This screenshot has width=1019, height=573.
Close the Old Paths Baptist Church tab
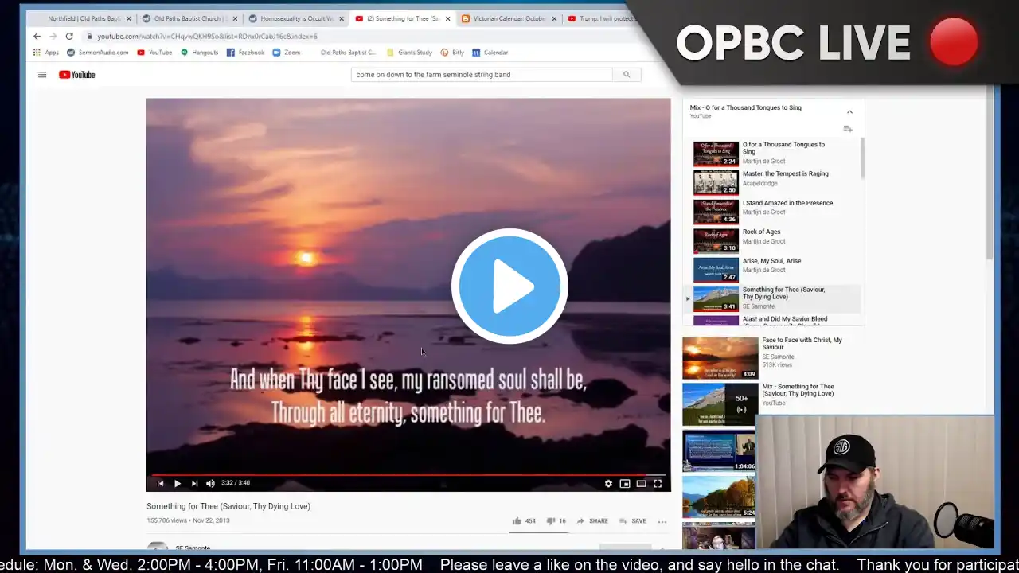click(x=235, y=18)
